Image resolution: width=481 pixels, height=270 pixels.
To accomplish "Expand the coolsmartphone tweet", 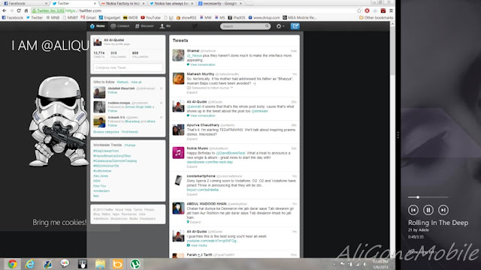I will click(192, 194).
